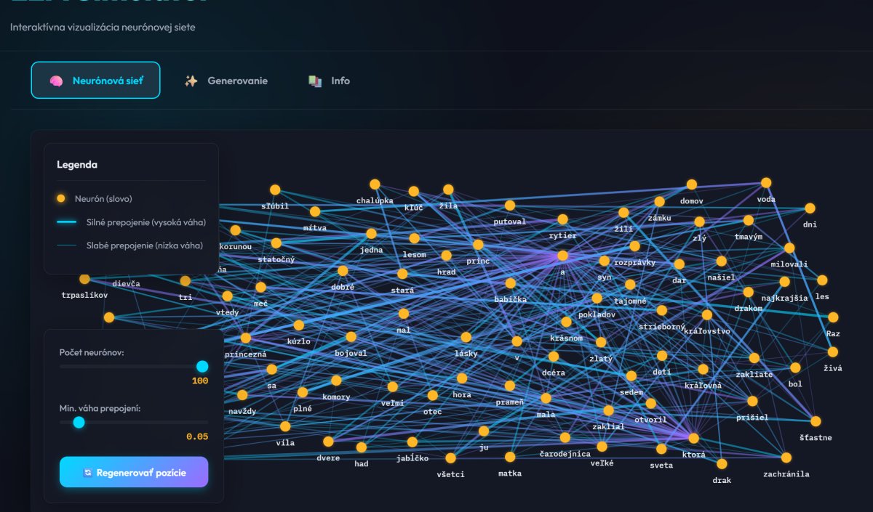
Task: Click the "zachránila" neuron node
Action: click(x=786, y=458)
